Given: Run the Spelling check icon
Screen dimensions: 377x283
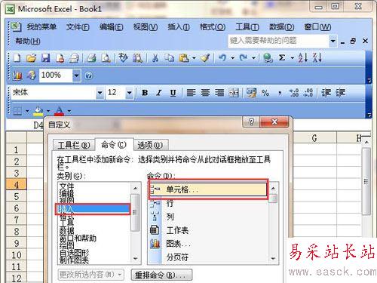Looking at the screenshot, I should point(123,58).
